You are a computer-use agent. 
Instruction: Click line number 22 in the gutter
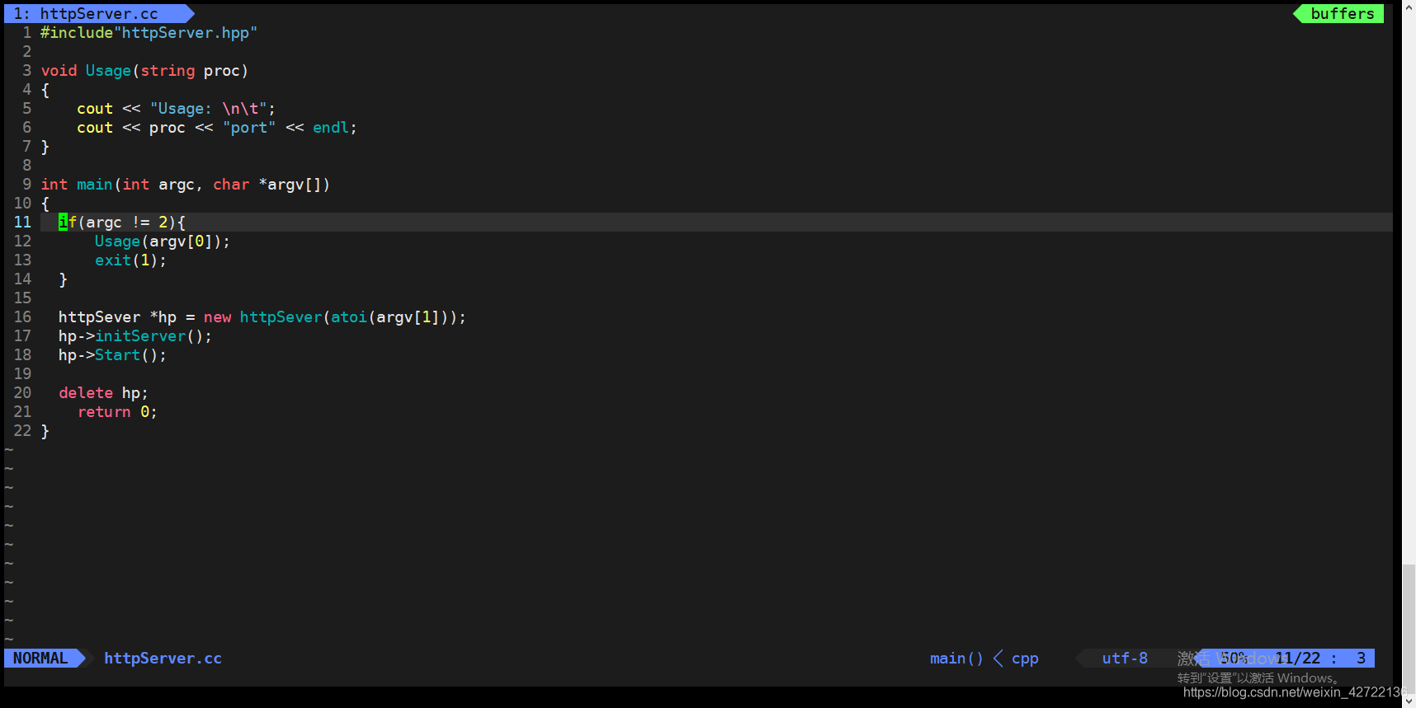(22, 431)
